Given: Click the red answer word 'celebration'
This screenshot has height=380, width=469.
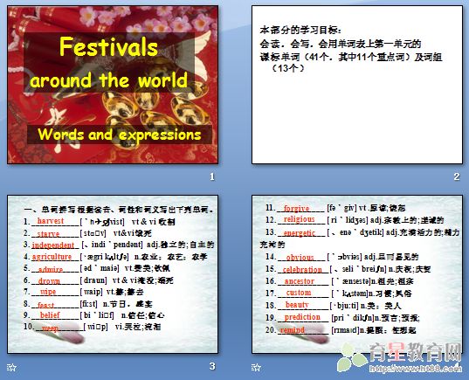Looking at the screenshot, I should click(x=302, y=269).
